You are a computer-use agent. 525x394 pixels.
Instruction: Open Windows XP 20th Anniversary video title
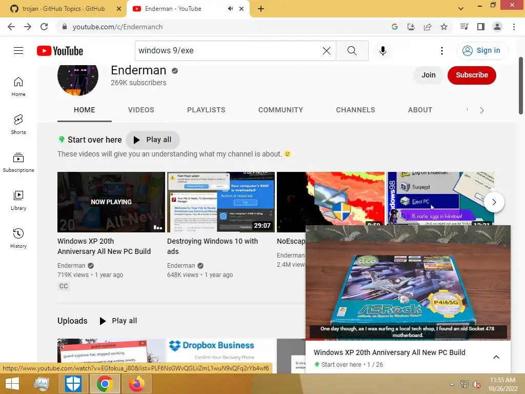pos(104,246)
